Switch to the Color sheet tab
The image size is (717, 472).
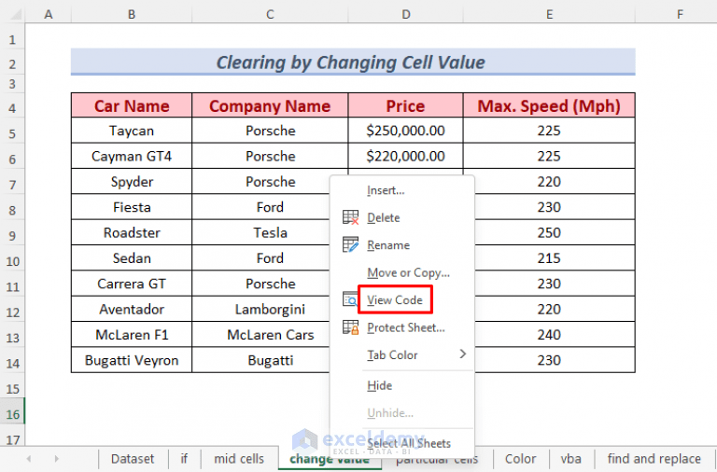[x=520, y=459]
